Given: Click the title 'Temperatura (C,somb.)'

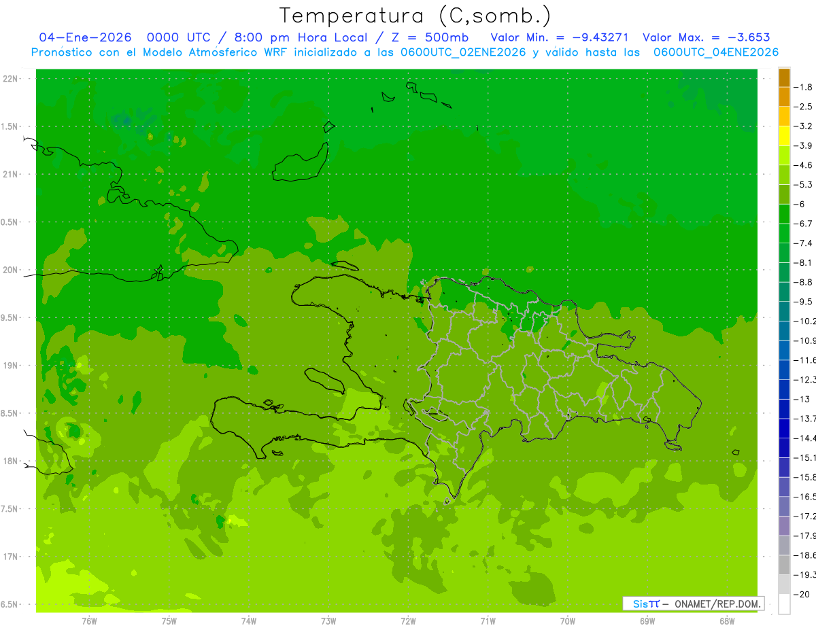Looking at the screenshot, I should tap(415, 16).
